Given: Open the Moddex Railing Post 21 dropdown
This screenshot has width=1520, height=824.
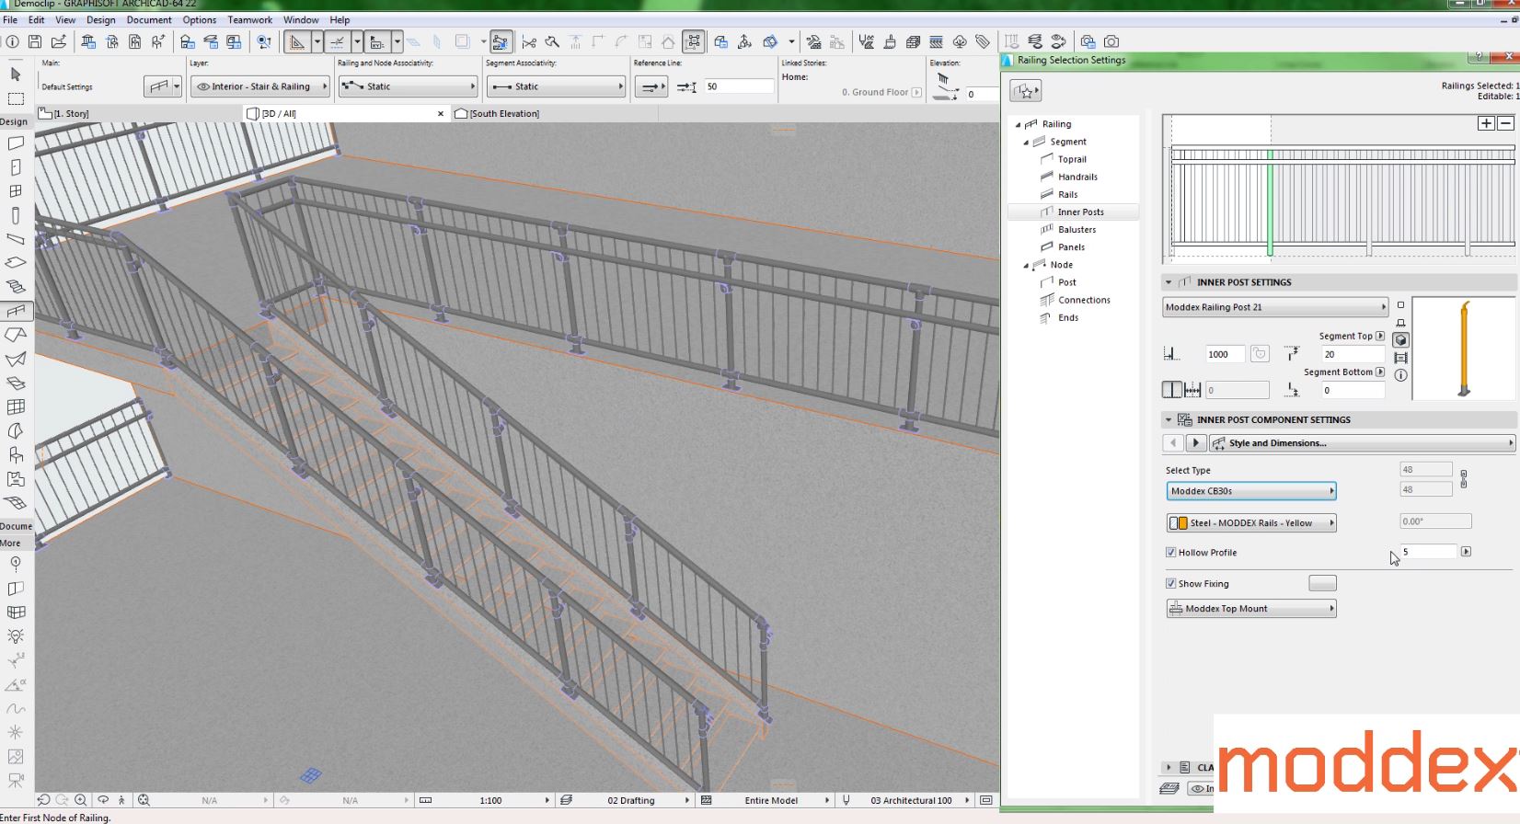Looking at the screenshot, I should click(x=1275, y=307).
